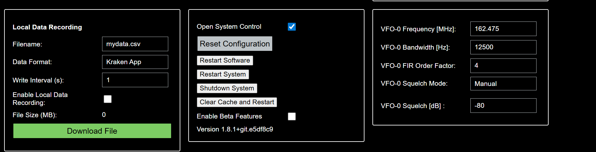Click Restart System button
Screen dimensions: 596x152
(223, 74)
